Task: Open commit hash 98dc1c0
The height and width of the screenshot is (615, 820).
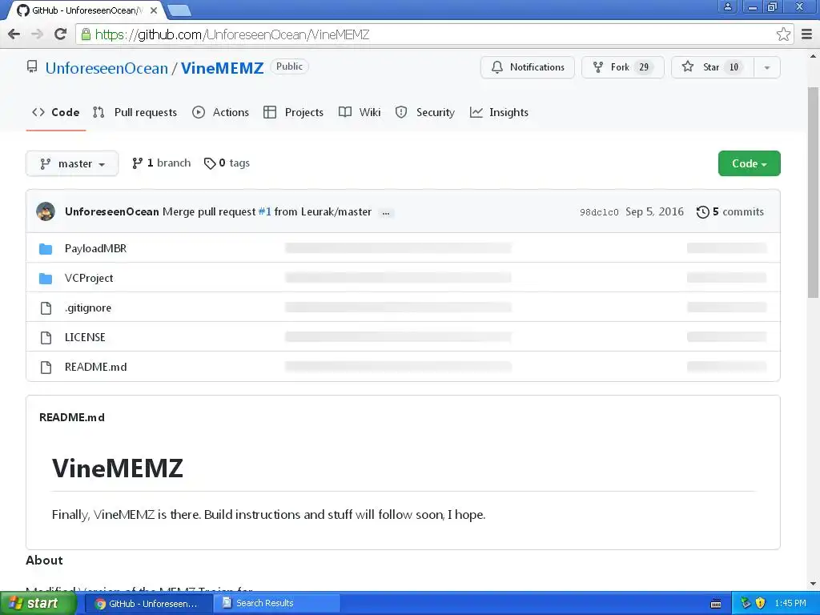Action: (x=599, y=212)
